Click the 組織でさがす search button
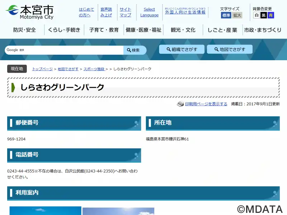 (182, 49)
